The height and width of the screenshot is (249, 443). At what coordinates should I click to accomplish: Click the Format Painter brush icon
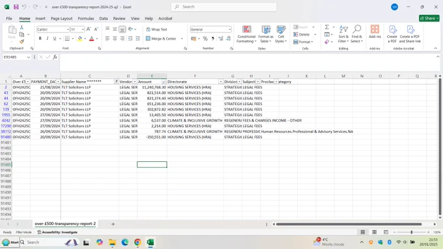(21, 42)
